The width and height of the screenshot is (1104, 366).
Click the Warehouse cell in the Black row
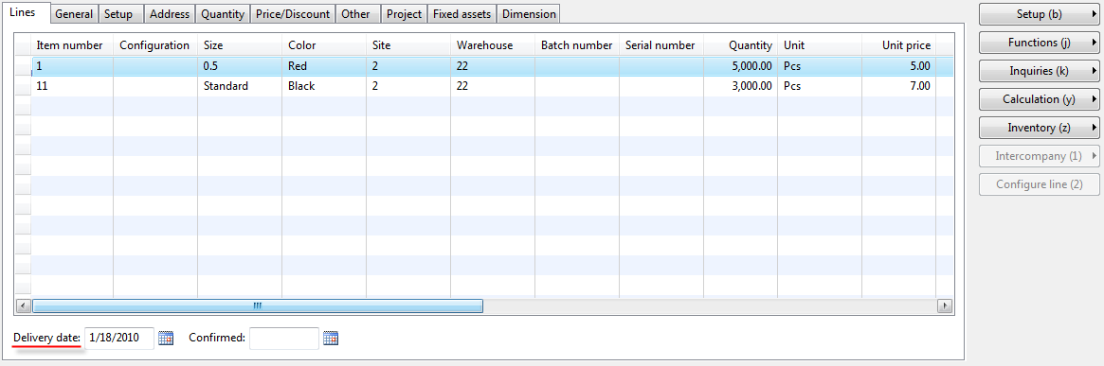tap(493, 86)
